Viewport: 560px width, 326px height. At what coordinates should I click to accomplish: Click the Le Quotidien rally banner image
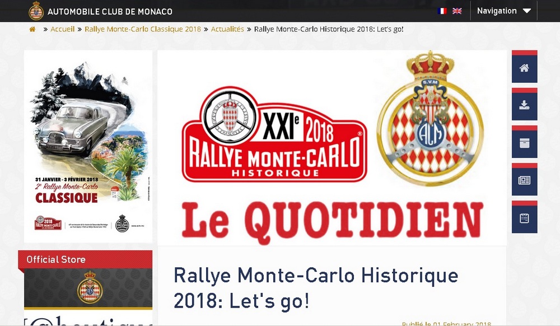coord(332,148)
